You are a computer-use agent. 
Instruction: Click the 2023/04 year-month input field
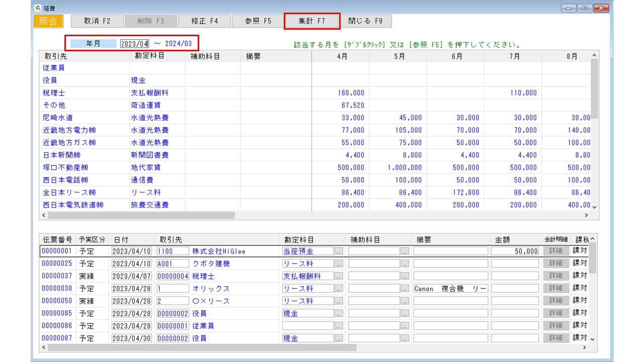(134, 44)
